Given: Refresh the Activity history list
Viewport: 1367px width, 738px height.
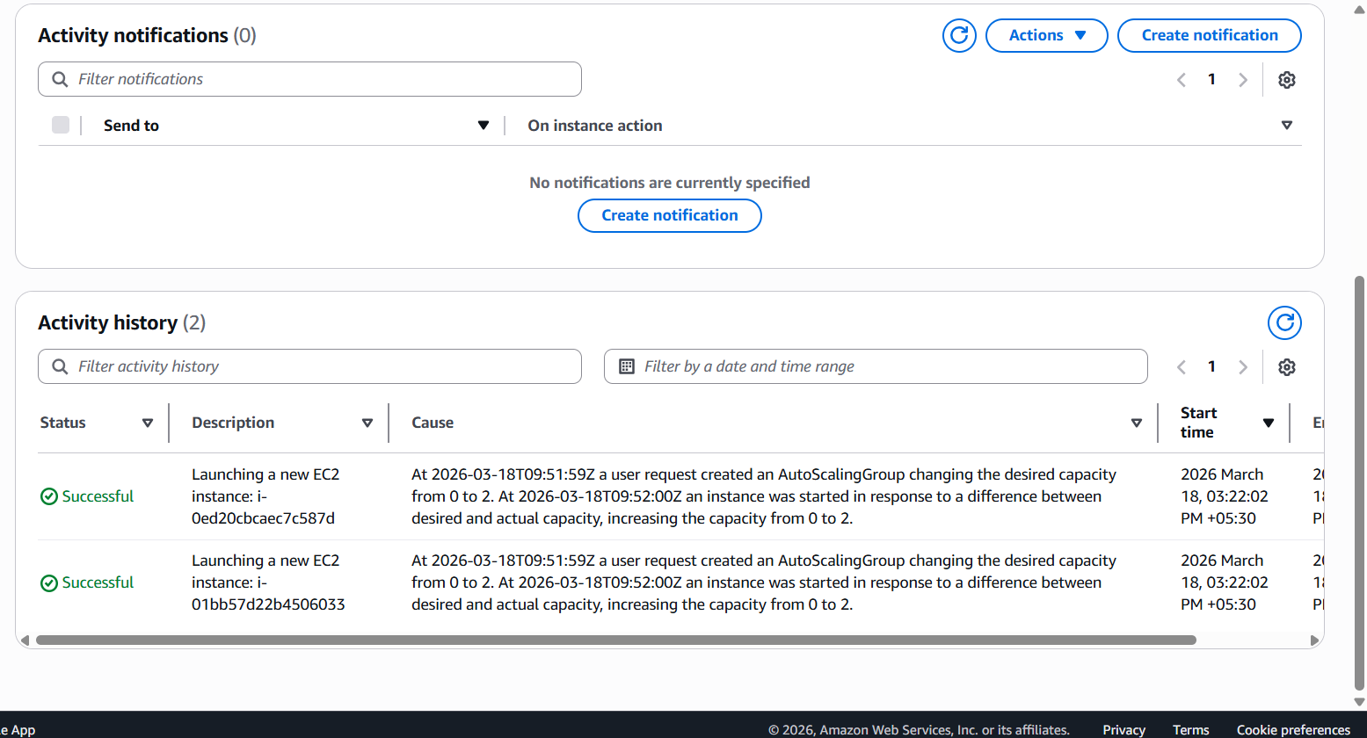Looking at the screenshot, I should (1284, 322).
